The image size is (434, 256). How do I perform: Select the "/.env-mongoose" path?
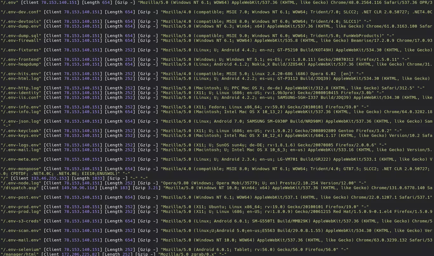pos(21,169)
